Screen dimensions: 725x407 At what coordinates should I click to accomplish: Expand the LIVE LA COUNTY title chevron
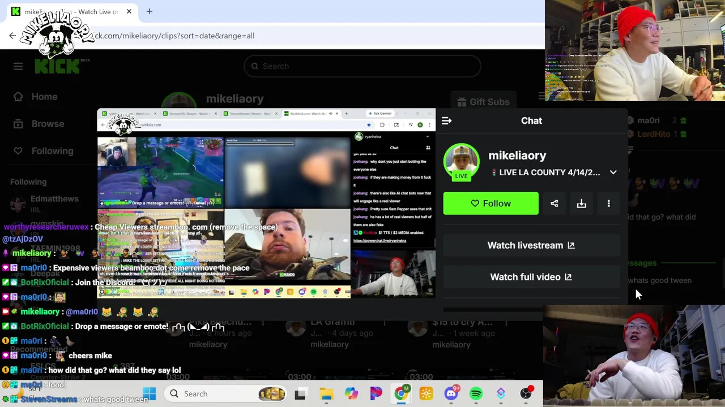613,172
